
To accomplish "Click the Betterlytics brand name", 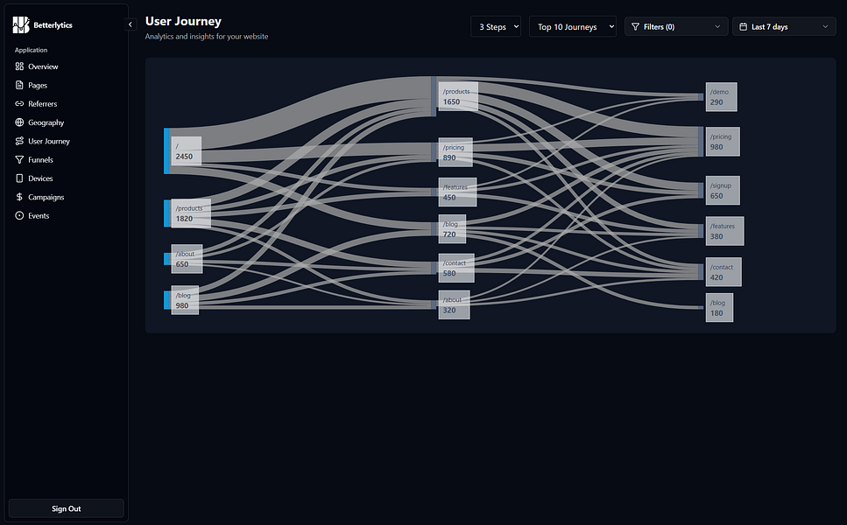I will [53, 24].
